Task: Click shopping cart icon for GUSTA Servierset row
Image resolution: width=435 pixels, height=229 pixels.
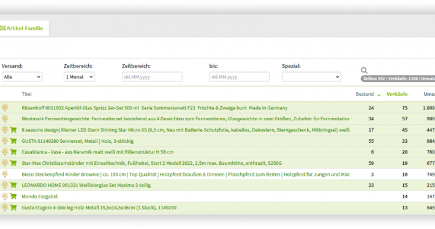Action: pyautogui.click(x=13, y=141)
